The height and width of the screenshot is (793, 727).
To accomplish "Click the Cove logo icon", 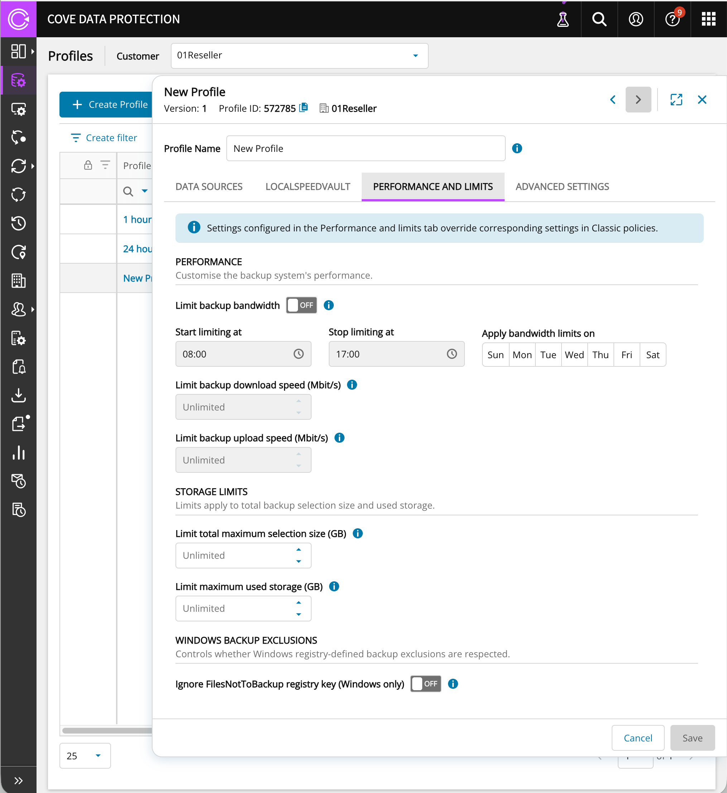I will pyautogui.click(x=19, y=19).
